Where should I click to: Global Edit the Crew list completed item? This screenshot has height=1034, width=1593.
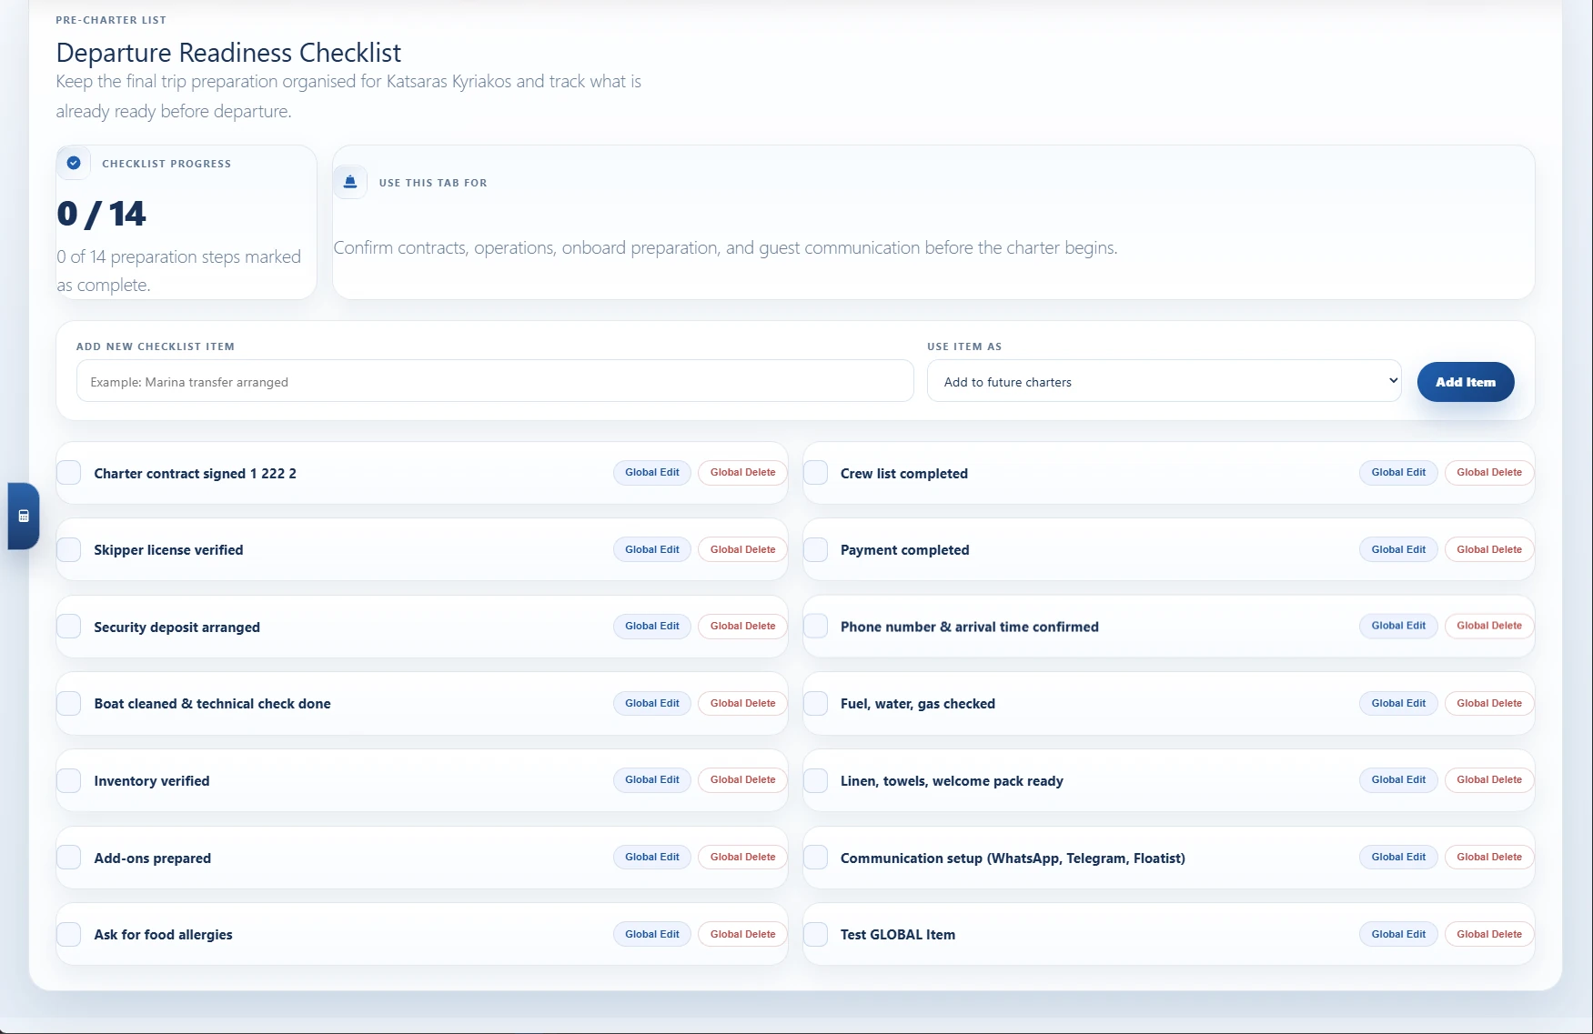1398,473
